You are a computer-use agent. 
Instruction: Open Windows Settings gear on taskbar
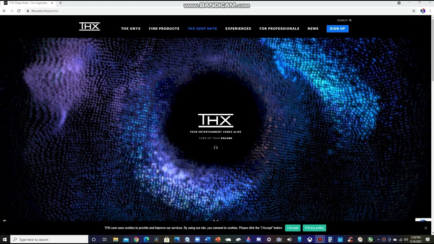(x=269, y=240)
